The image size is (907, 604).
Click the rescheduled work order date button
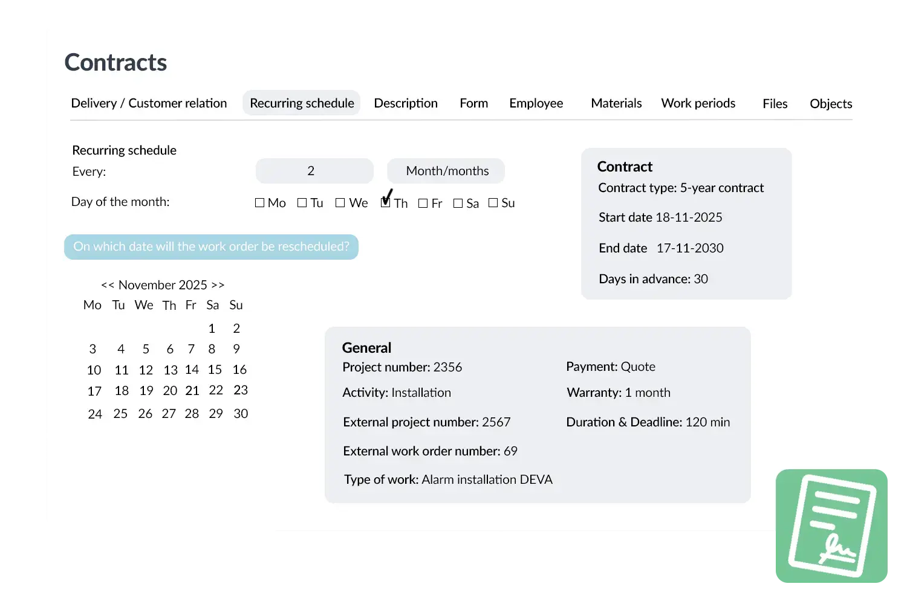211,246
